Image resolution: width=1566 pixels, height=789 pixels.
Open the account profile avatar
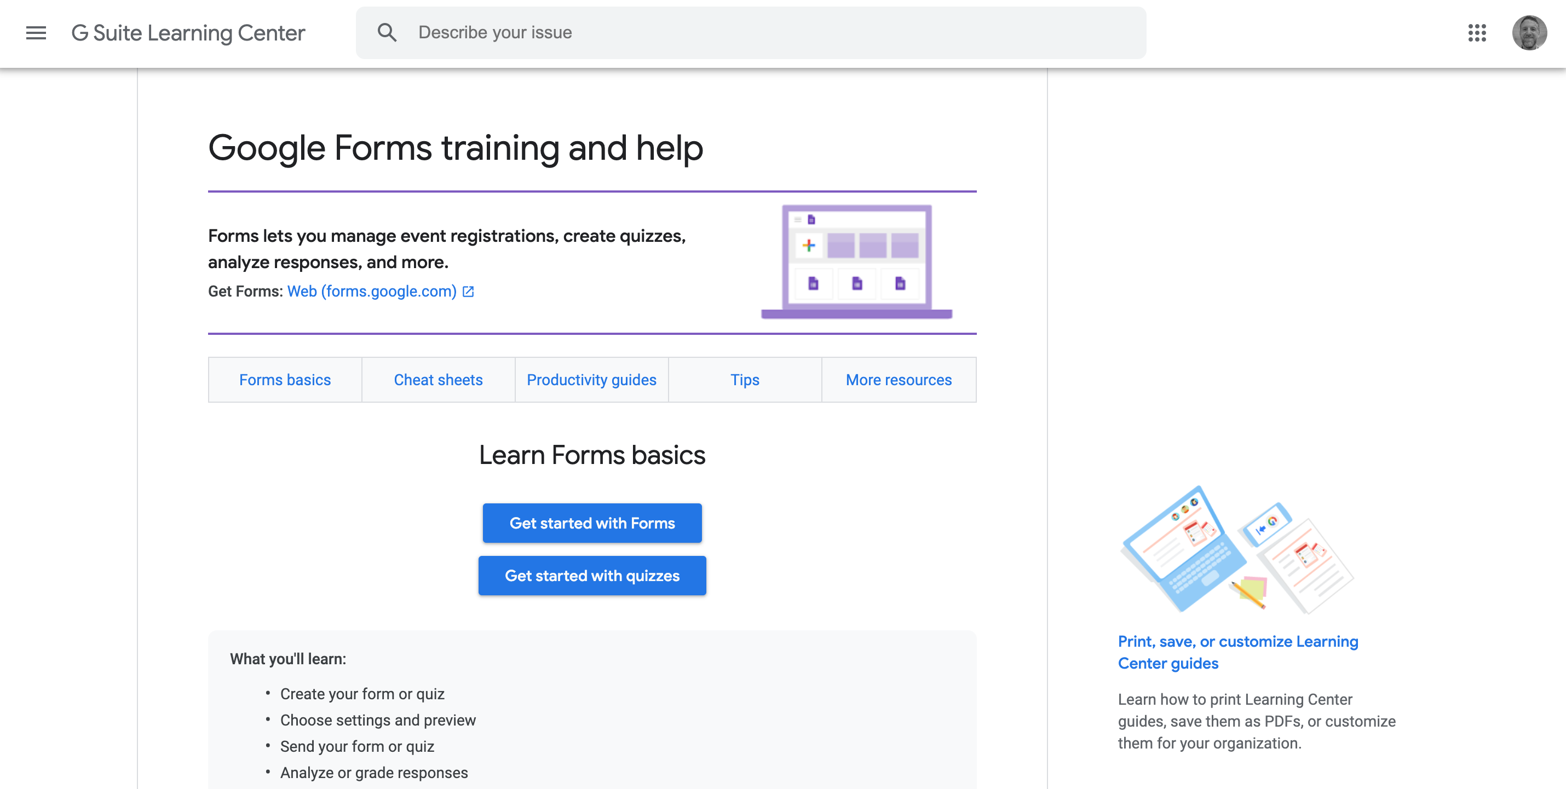[1529, 33]
